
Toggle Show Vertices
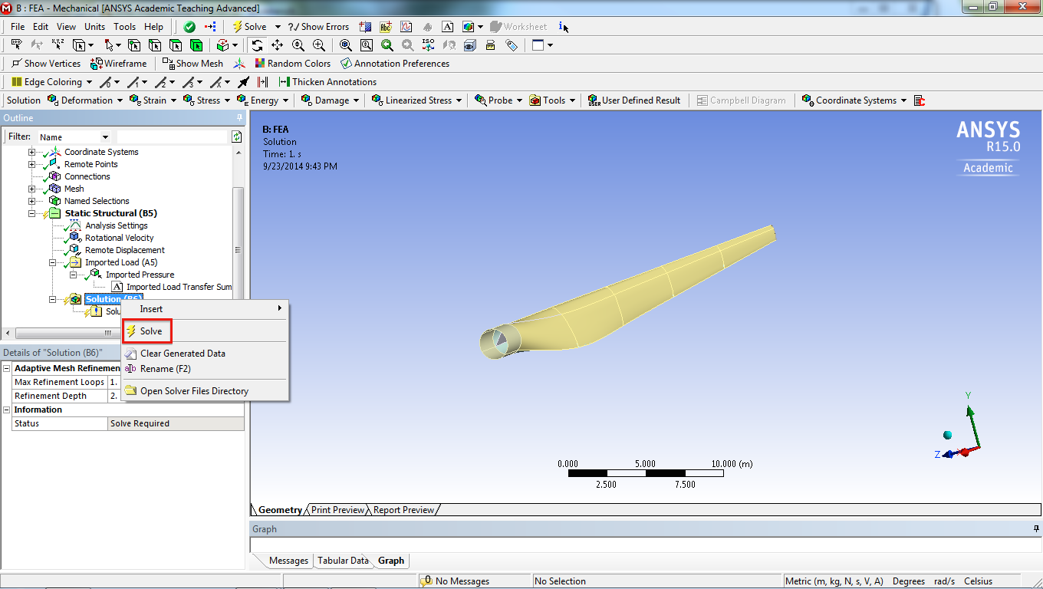(x=46, y=64)
